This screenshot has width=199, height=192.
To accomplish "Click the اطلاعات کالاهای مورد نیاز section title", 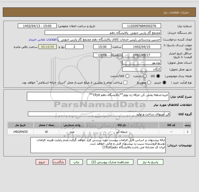I will pyautogui.click(x=173, y=105).
